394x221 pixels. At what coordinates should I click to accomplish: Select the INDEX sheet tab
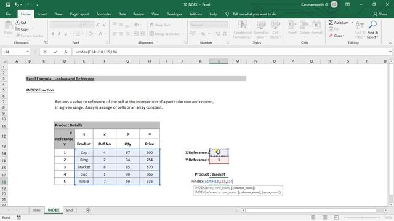click(x=54, y=210)
